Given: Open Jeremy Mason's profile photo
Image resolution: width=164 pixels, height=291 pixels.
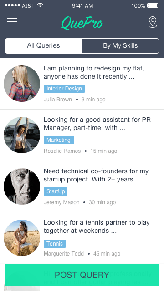Looking at the screenshot, I should (x=22, y=186).
